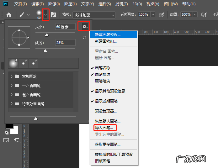Click the default colors reset icon

[x=7, y=133]
